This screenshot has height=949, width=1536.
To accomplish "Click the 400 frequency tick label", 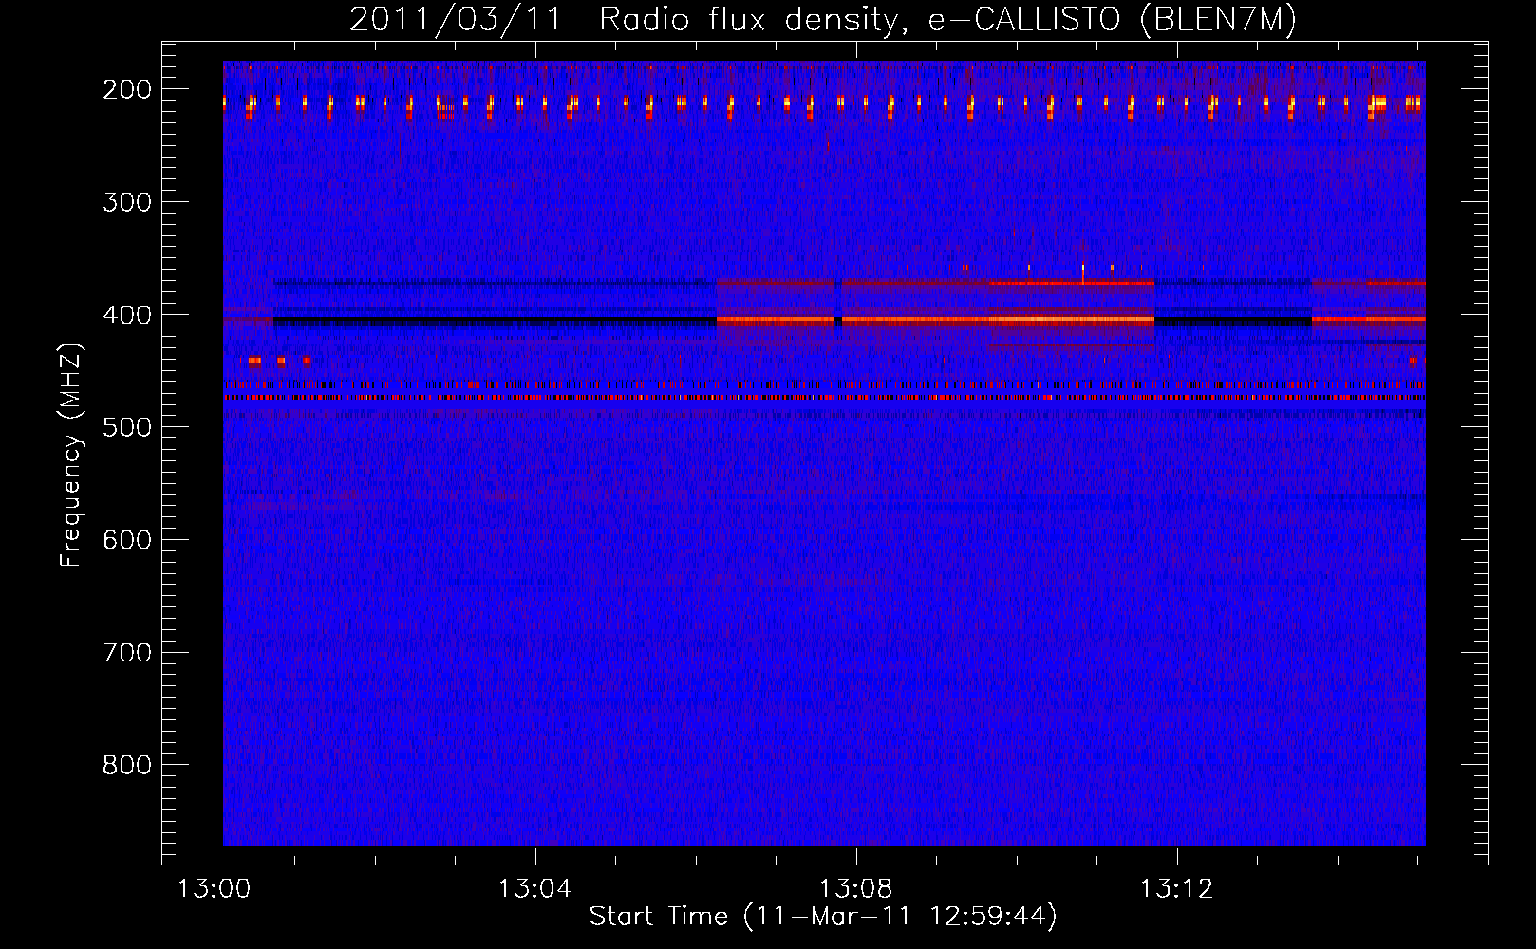I will click(x=127, y=315).
